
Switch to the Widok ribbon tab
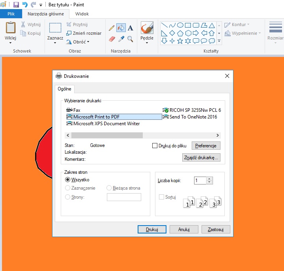pyautogui.click(x=82, y=14)
